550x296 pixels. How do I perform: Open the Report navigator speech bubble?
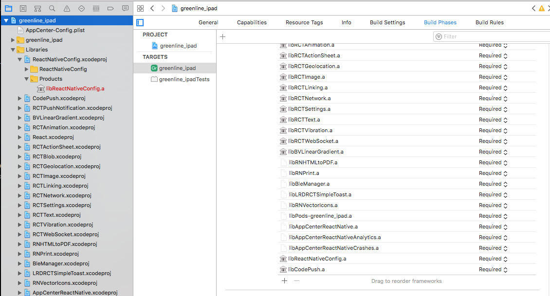125,8
